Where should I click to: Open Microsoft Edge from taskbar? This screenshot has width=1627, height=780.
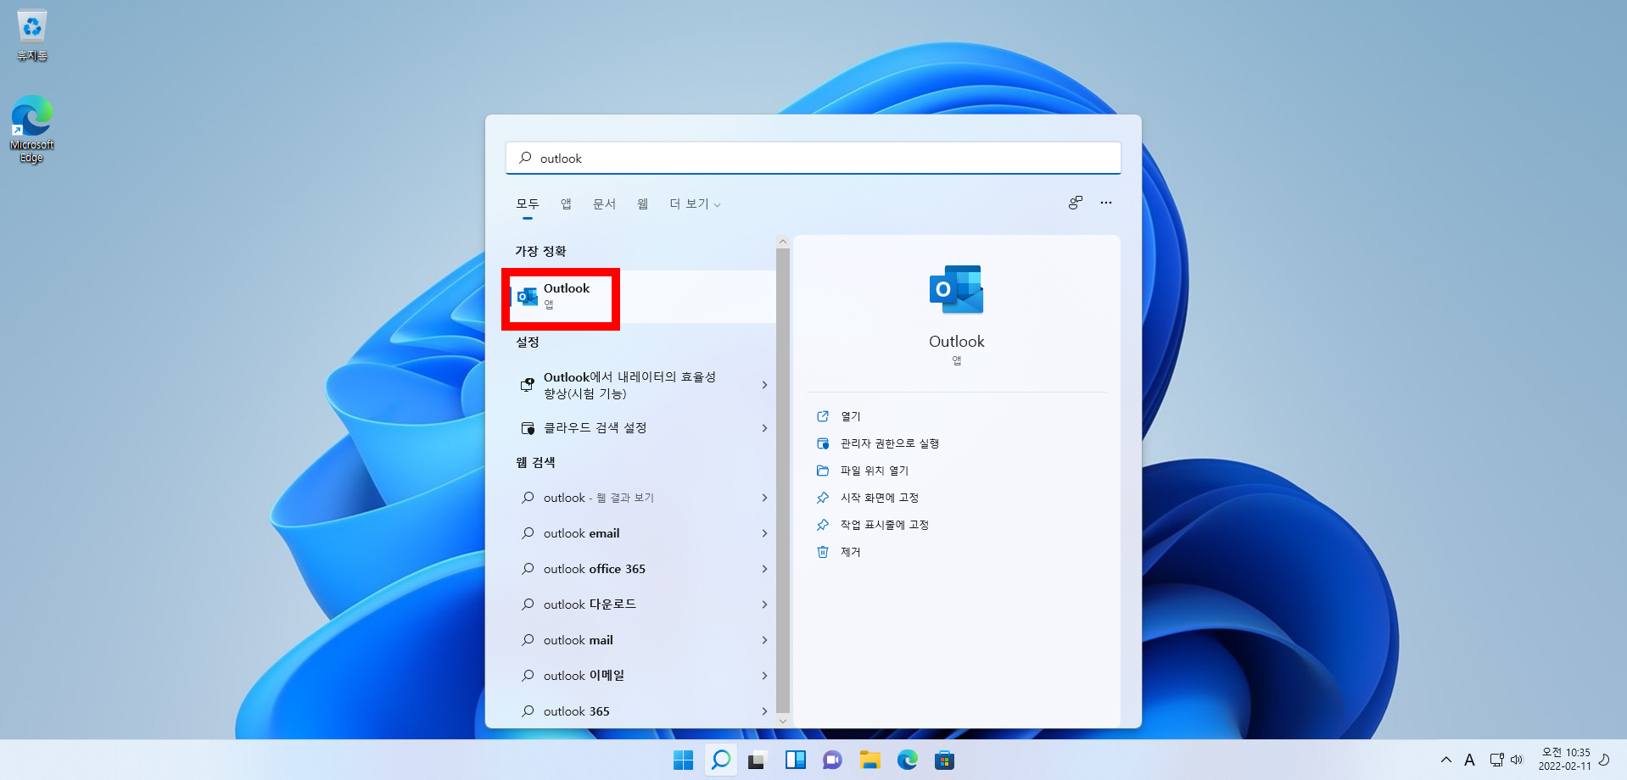[907, 760]
